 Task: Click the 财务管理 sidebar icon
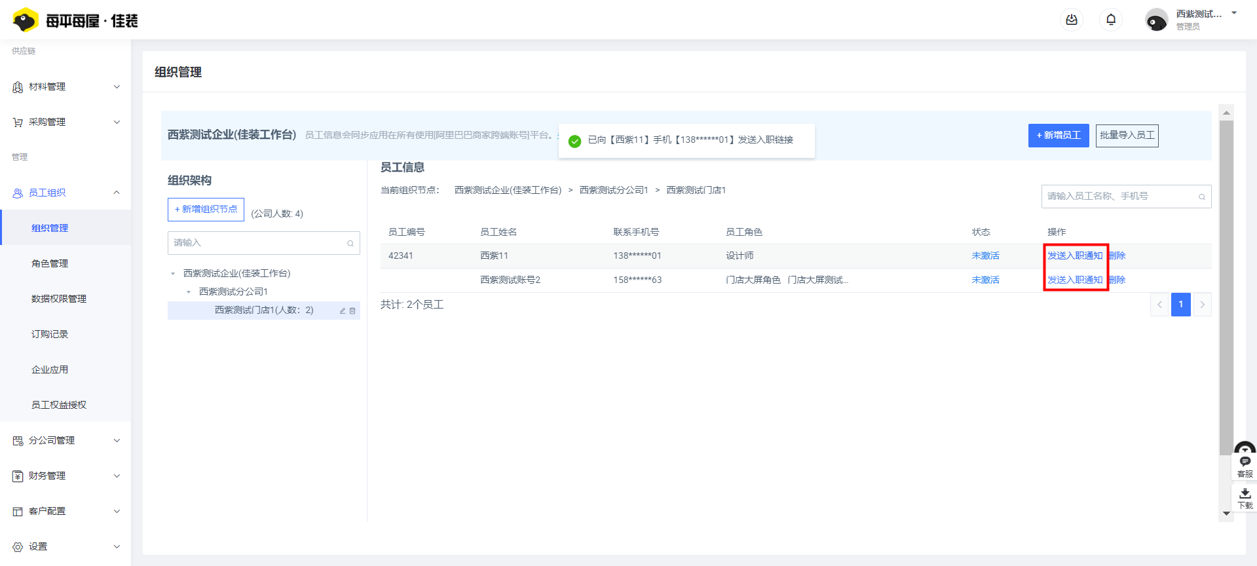(x=18, y=476)
